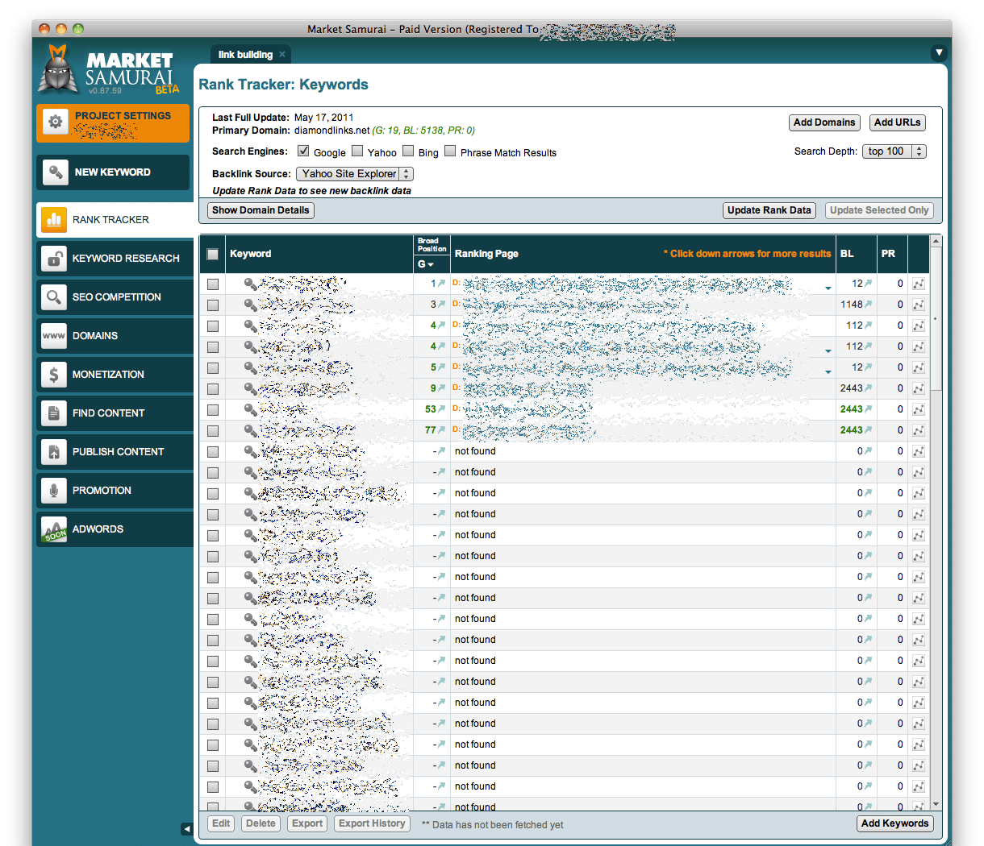
Task: Open the SEO Competition module
Action: coord(115,297)
